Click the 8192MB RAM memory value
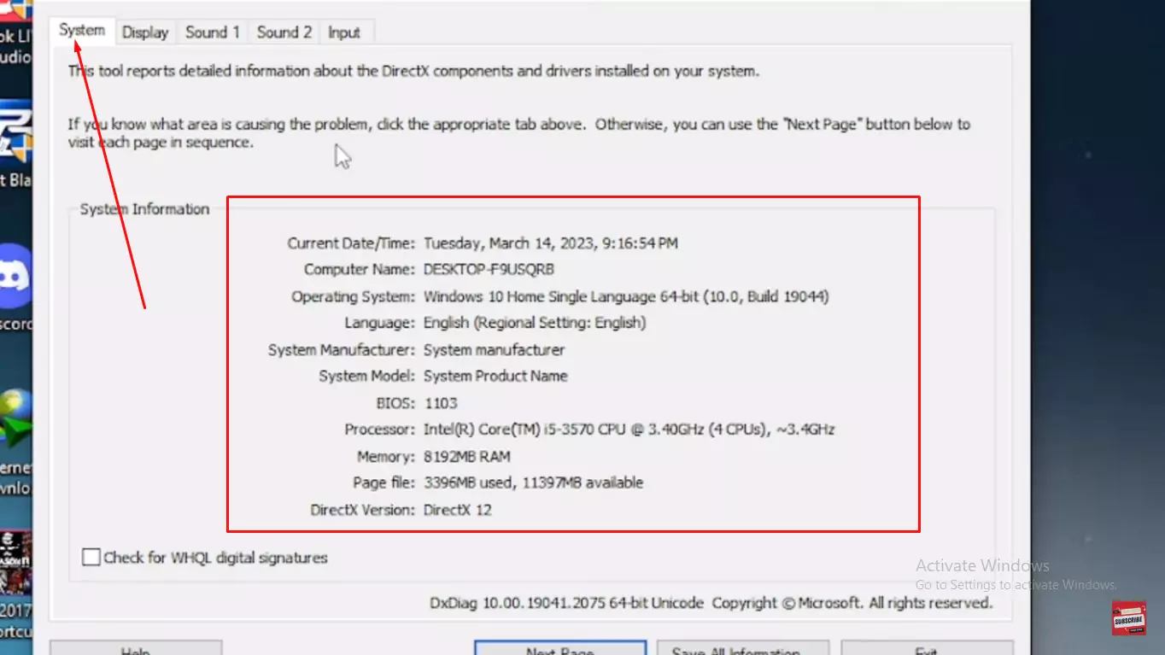Image resolution: width=1165 pixels, height=655 pixels. tap(466, 457)
